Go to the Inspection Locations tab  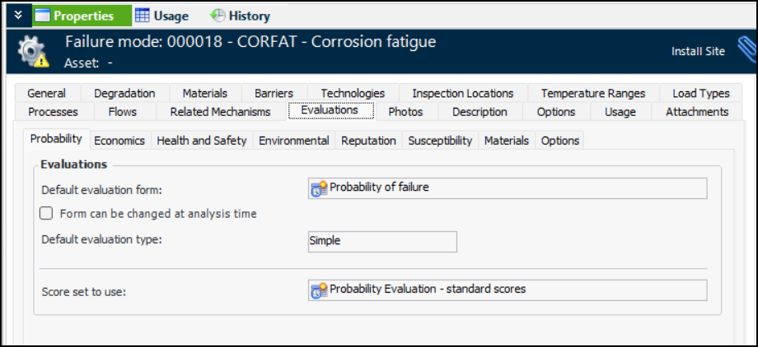462,94
